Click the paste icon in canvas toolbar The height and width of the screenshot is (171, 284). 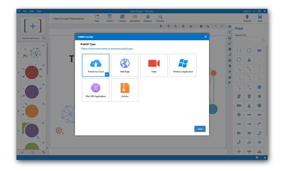(208, 26)
